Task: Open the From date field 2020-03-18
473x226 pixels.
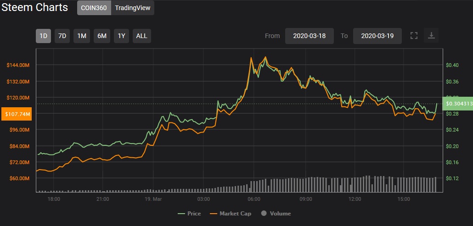Action: (310, 36)
